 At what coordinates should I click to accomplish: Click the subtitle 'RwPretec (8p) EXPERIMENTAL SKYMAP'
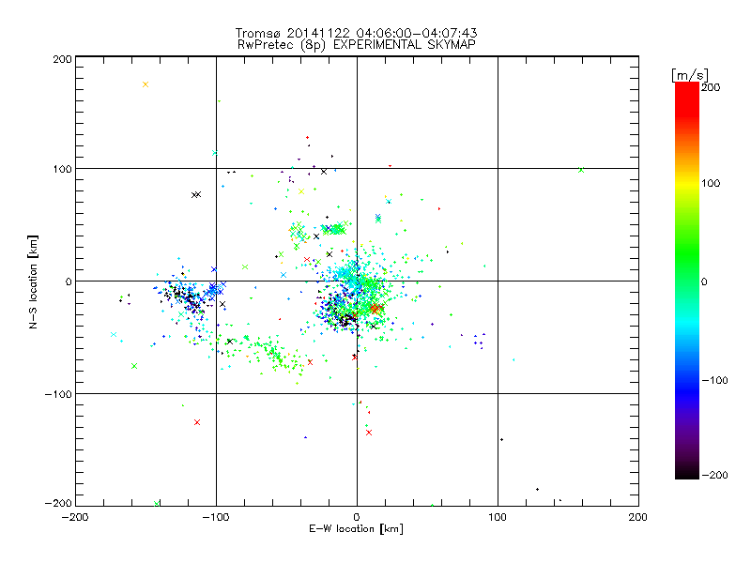point(357,45)
